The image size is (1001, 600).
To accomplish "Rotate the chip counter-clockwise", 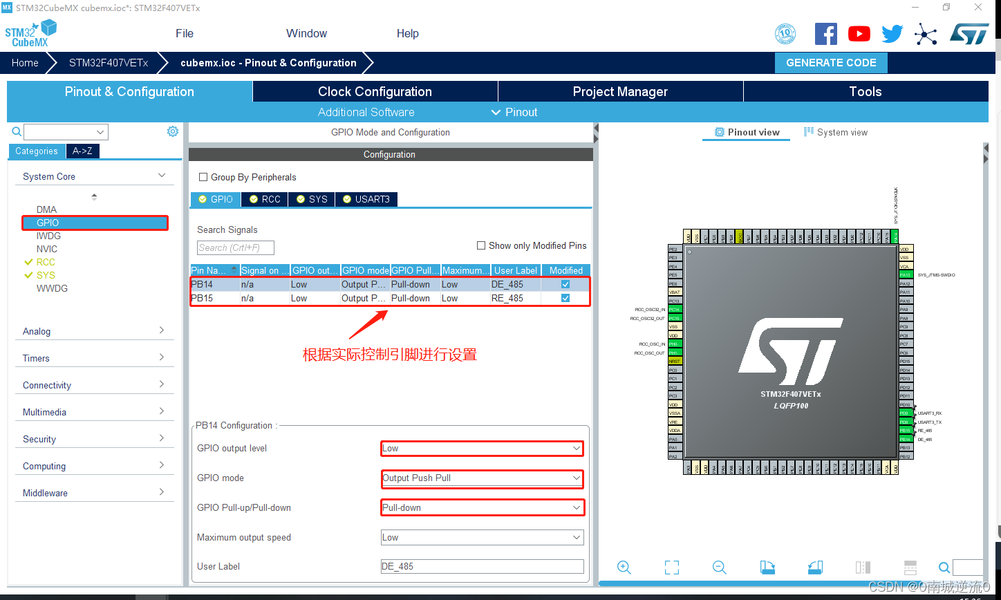I will click(x=815, y=568).
